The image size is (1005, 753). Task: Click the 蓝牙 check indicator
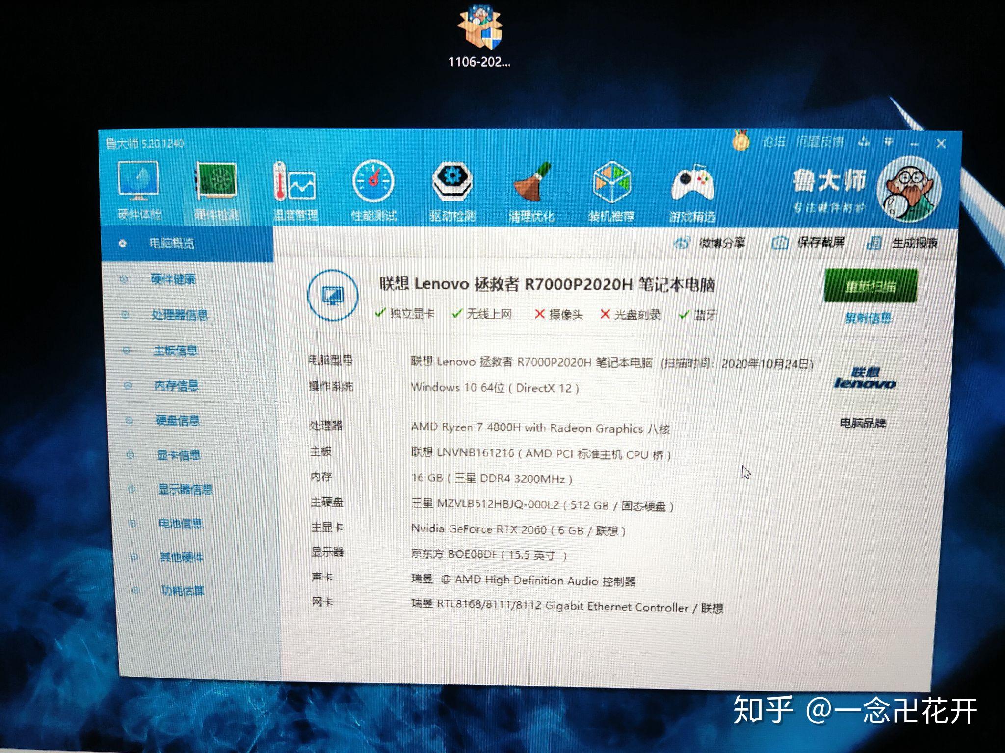pos(698,315)
